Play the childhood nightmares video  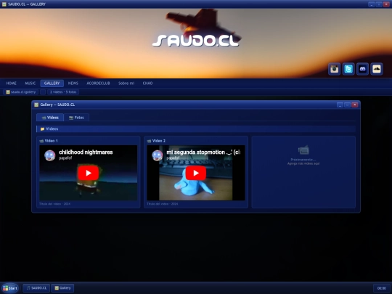[x=89, y=173]
